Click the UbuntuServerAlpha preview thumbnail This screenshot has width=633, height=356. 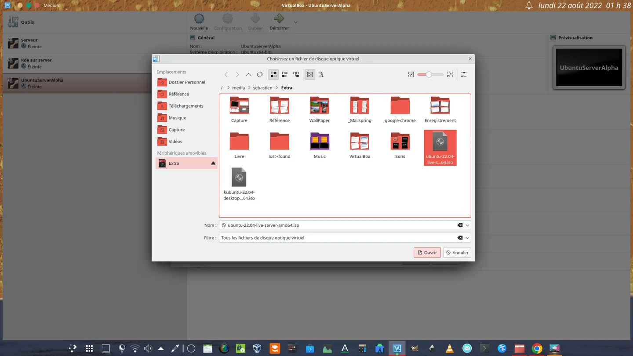click(589, 67)
